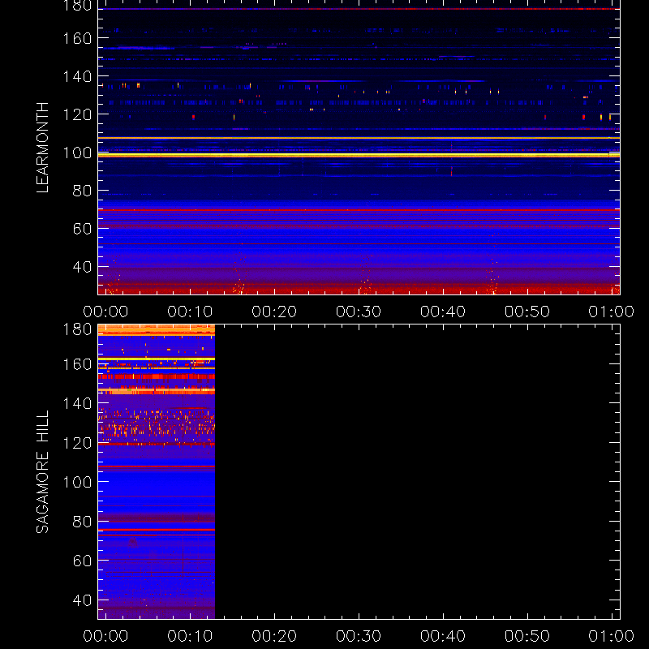Select the 100 tick label on Sagamore Hill plot

(x=77, y=482)
